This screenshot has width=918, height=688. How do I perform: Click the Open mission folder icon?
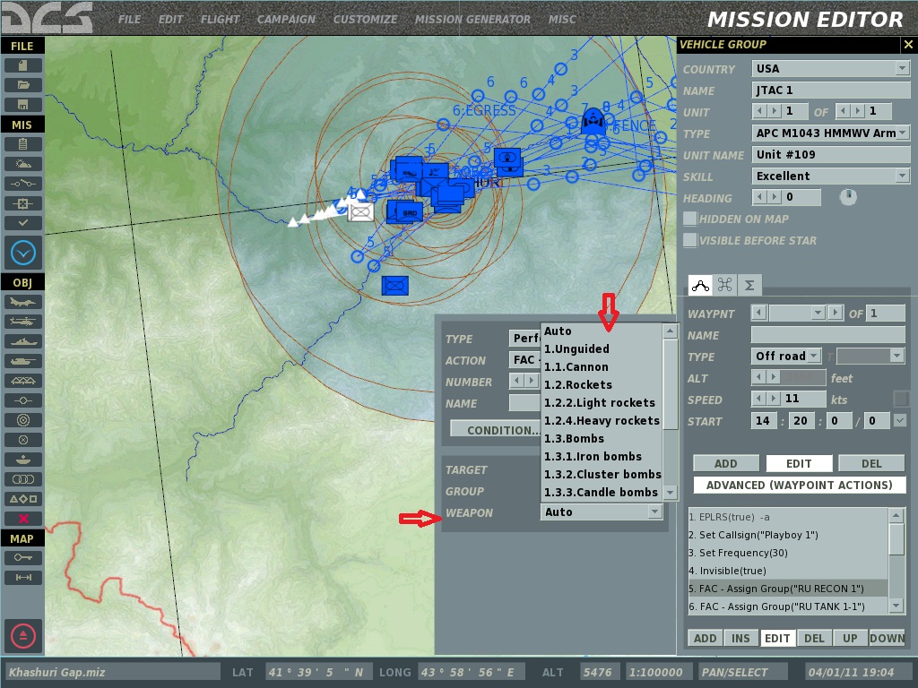pyautogui.click(x=22, y=85)
